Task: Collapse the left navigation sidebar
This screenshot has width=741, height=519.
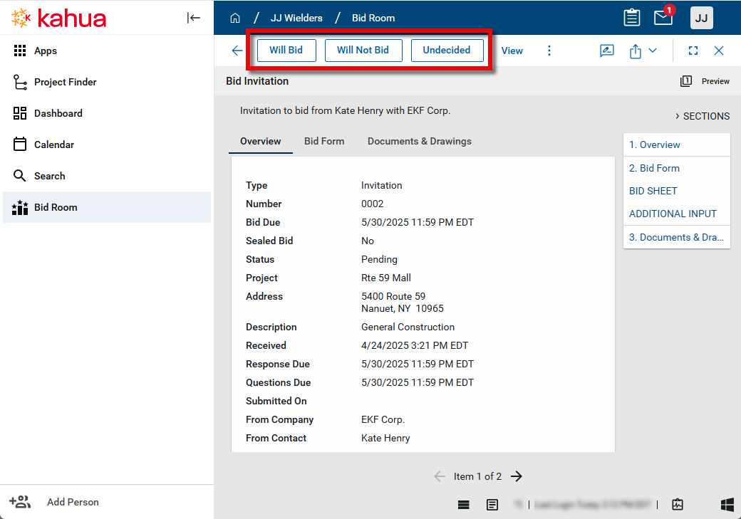Action: (194, 18)
